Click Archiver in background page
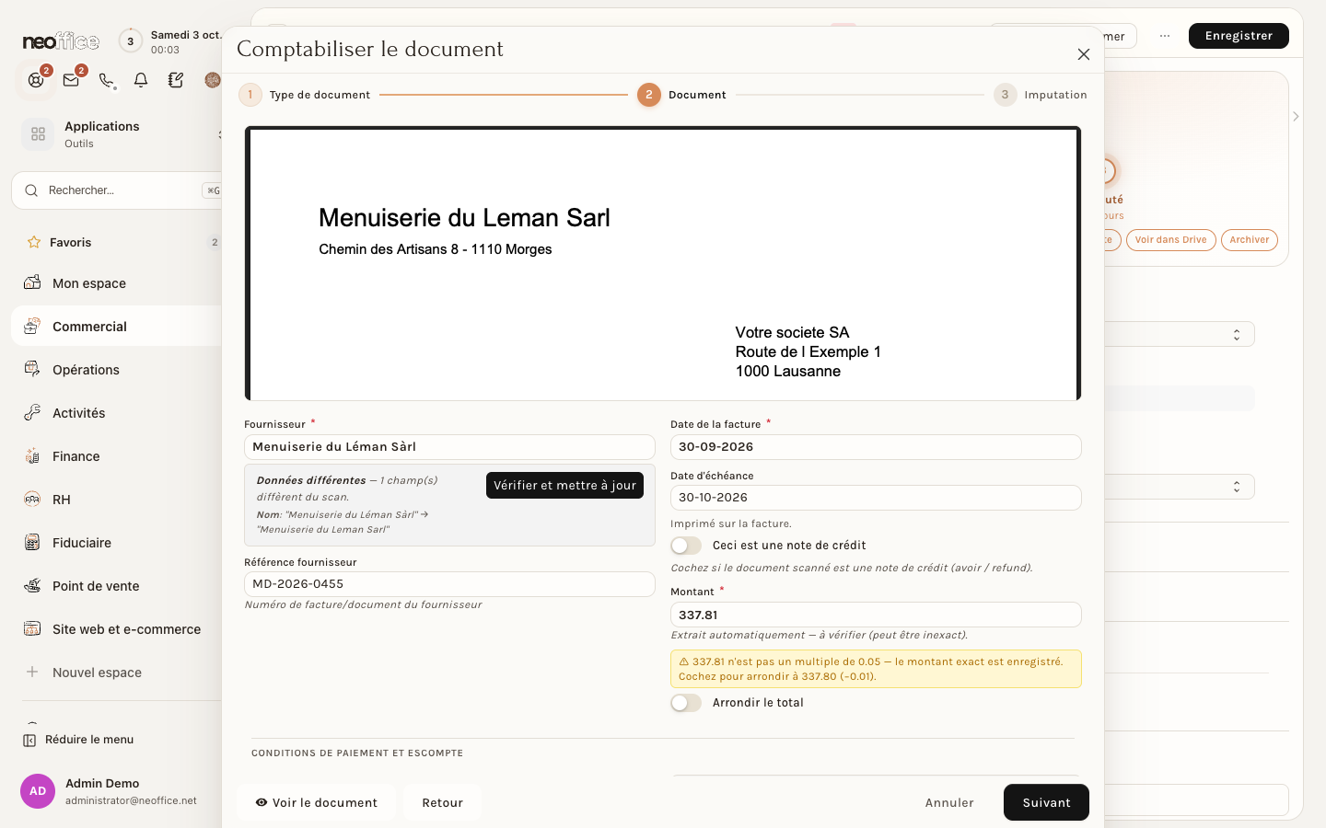This screenshot has height=828, width=1326. point(1249,240)
